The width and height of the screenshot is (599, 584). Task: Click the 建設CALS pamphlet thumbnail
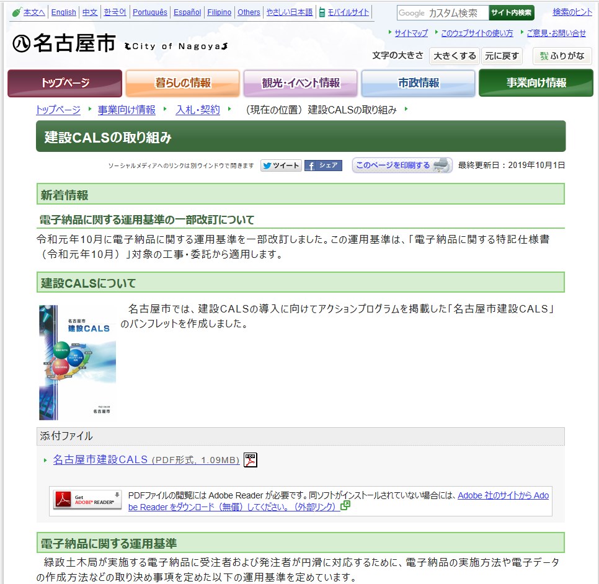point(78,362)
